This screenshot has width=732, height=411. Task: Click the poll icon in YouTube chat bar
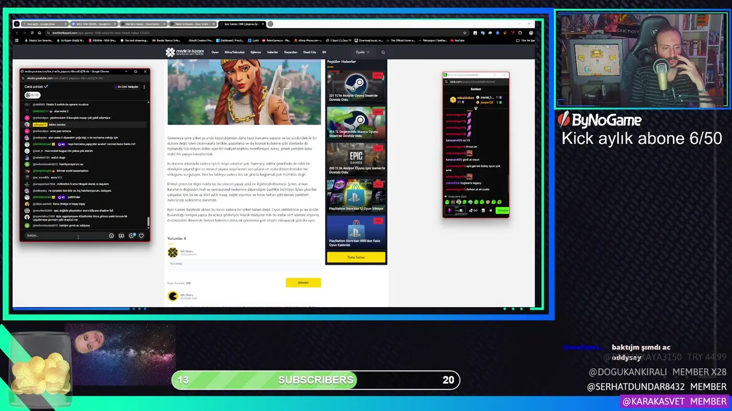[121, 235]
